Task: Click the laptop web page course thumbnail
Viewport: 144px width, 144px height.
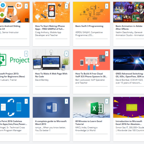Action: [51, 60]
